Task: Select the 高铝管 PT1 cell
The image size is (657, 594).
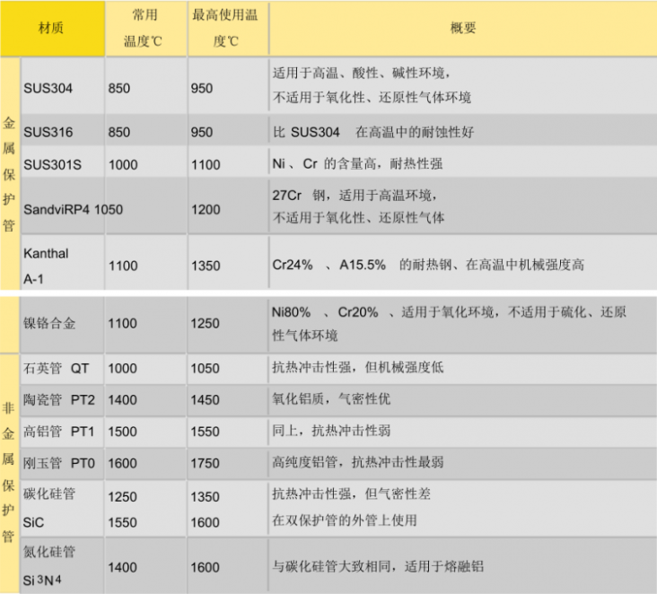Action: (61, 431)
